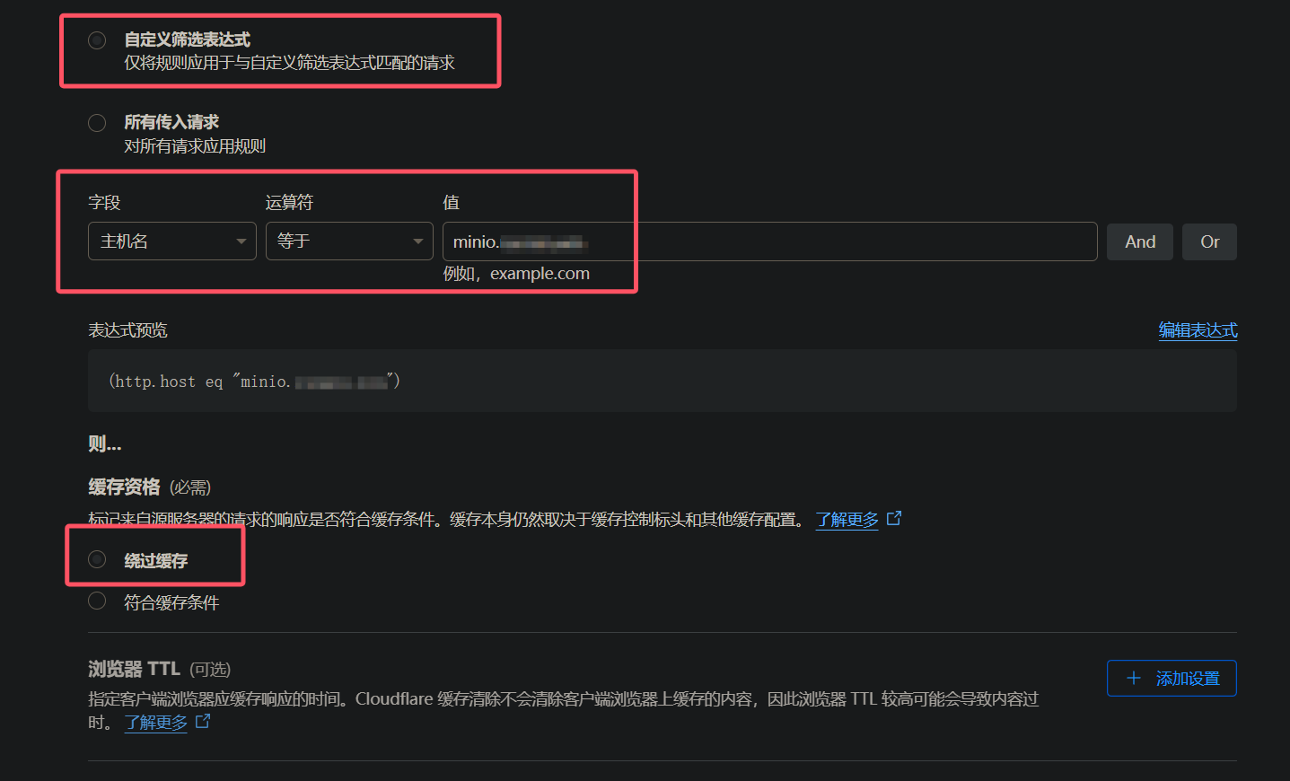1290x781 pixels.
Task: Click the 对所有请求应用规则 description text
Action: tap(195, 146)
